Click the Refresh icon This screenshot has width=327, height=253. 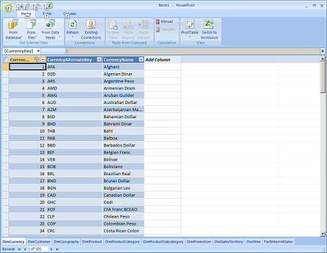point(73,24)
